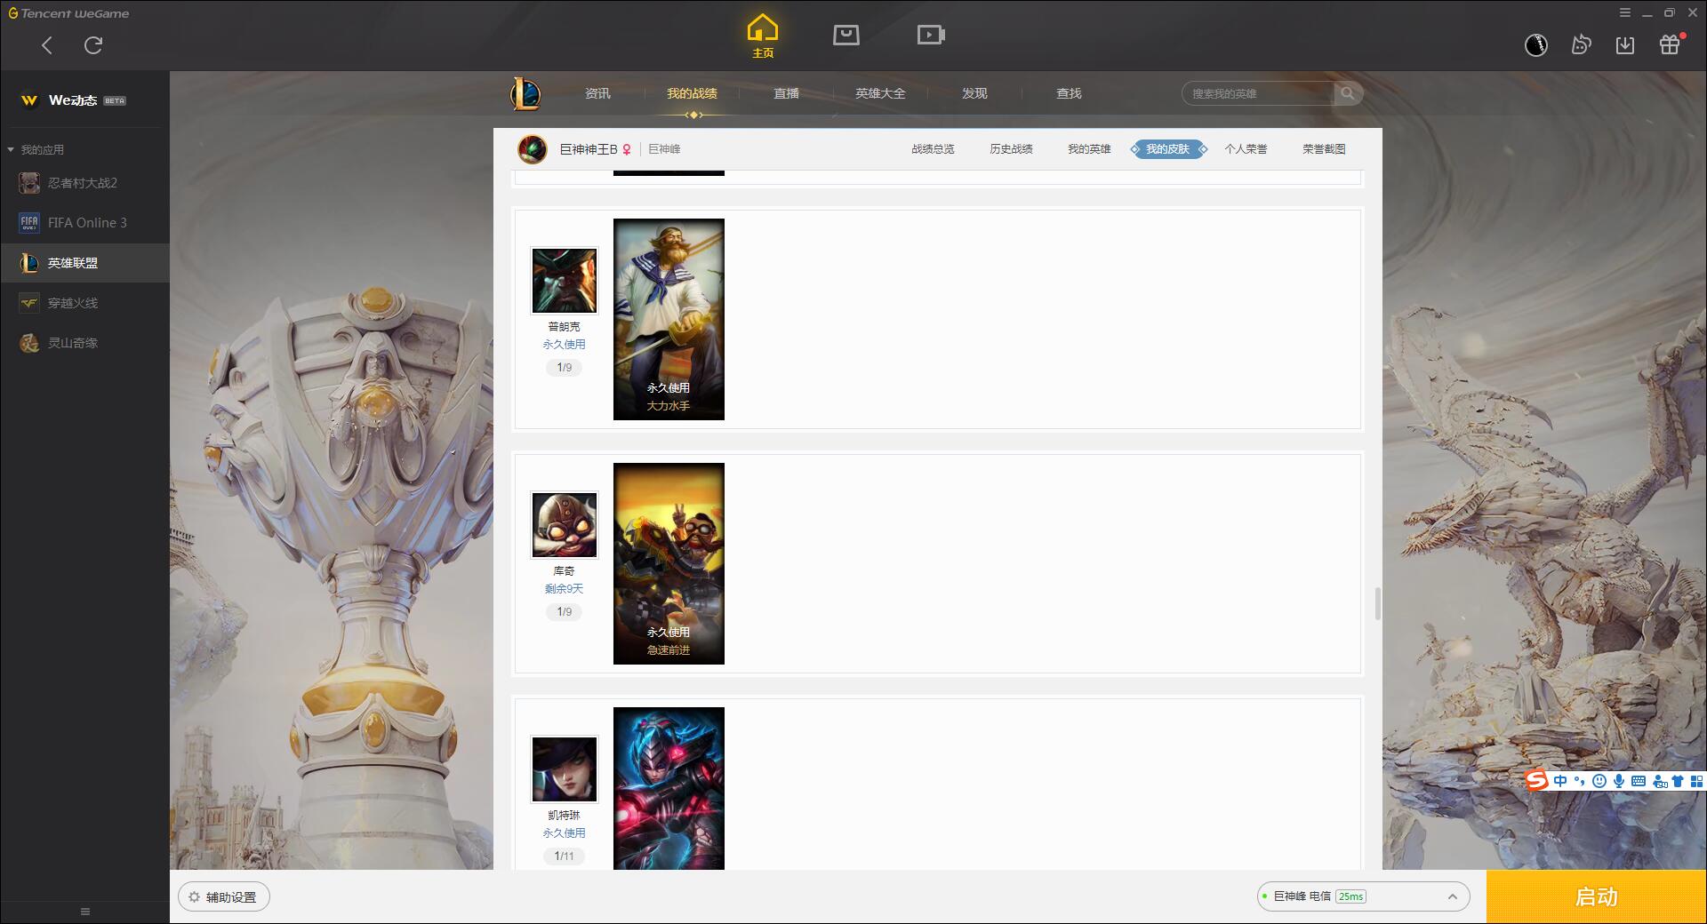The image size is (1707, 924).
Task: Click the search magnifier icon
Action: coord(1348,93)
